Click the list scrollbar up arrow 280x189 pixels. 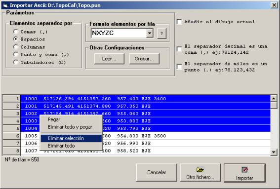tap(274, 98)
